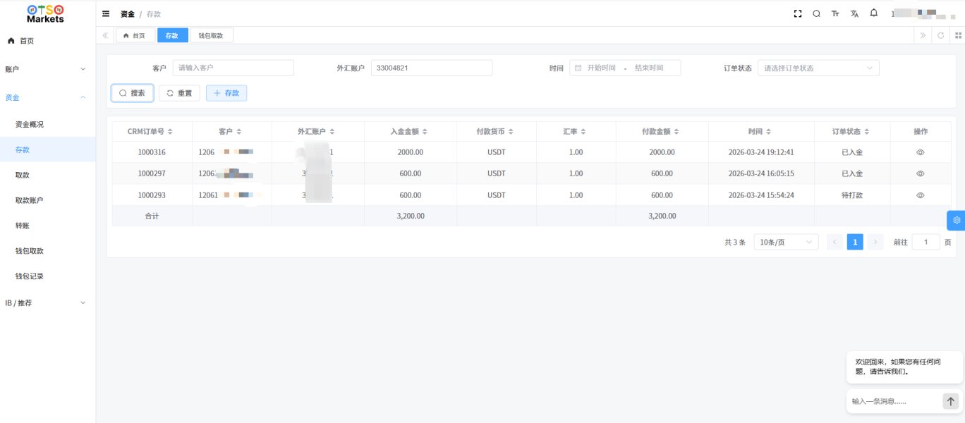This screenshot has height=423, width=965.
Task: Collapse sidebar using the hamburger icon
Action: pos(106,13)
